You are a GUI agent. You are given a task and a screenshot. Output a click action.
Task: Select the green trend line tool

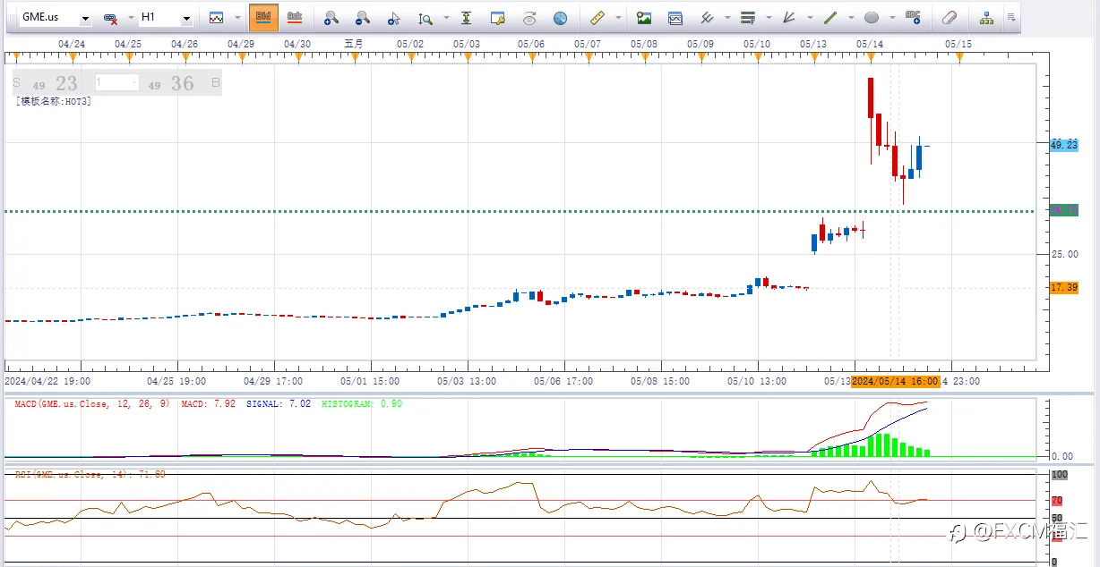tap(830, 18)
